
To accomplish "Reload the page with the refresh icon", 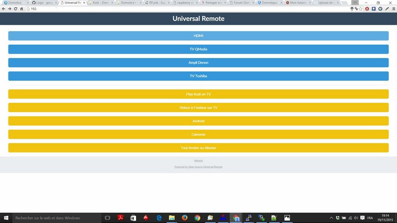I will click(x=15, y=8).
